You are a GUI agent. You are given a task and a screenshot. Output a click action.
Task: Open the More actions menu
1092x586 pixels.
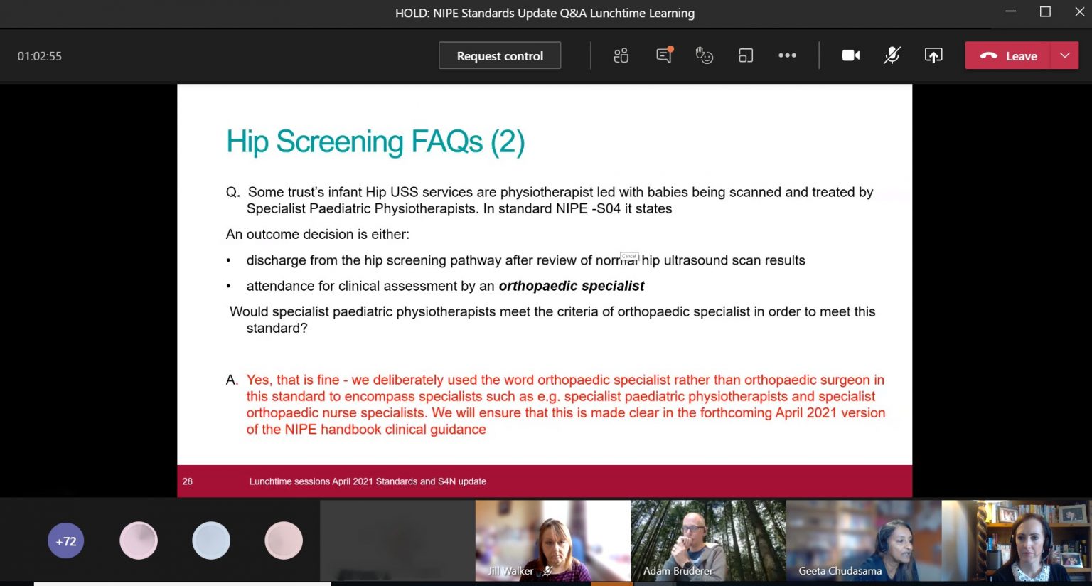[787, 55]
